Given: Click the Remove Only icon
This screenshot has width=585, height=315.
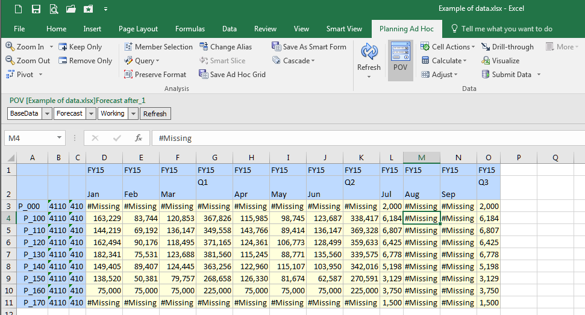Looking at the screenshot, I should point(63,61).
